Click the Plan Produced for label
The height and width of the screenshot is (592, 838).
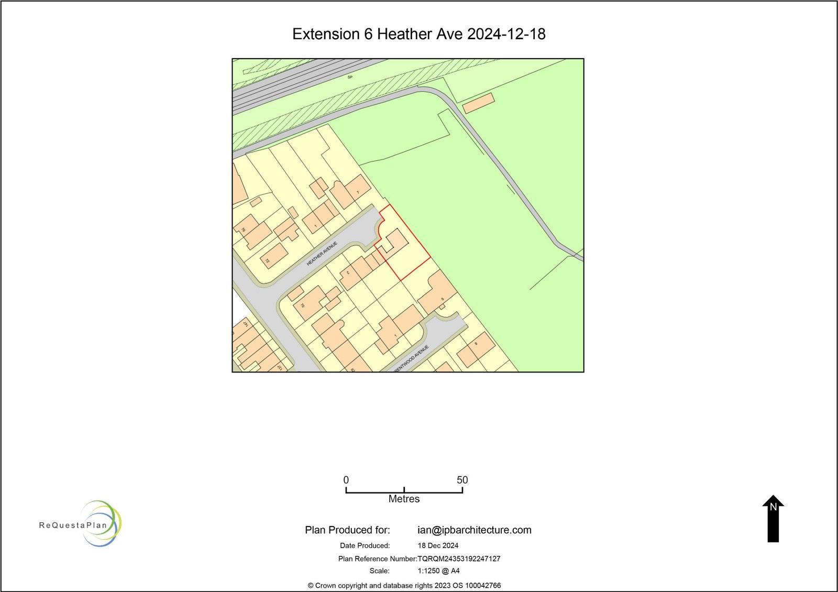pos(347,530)
